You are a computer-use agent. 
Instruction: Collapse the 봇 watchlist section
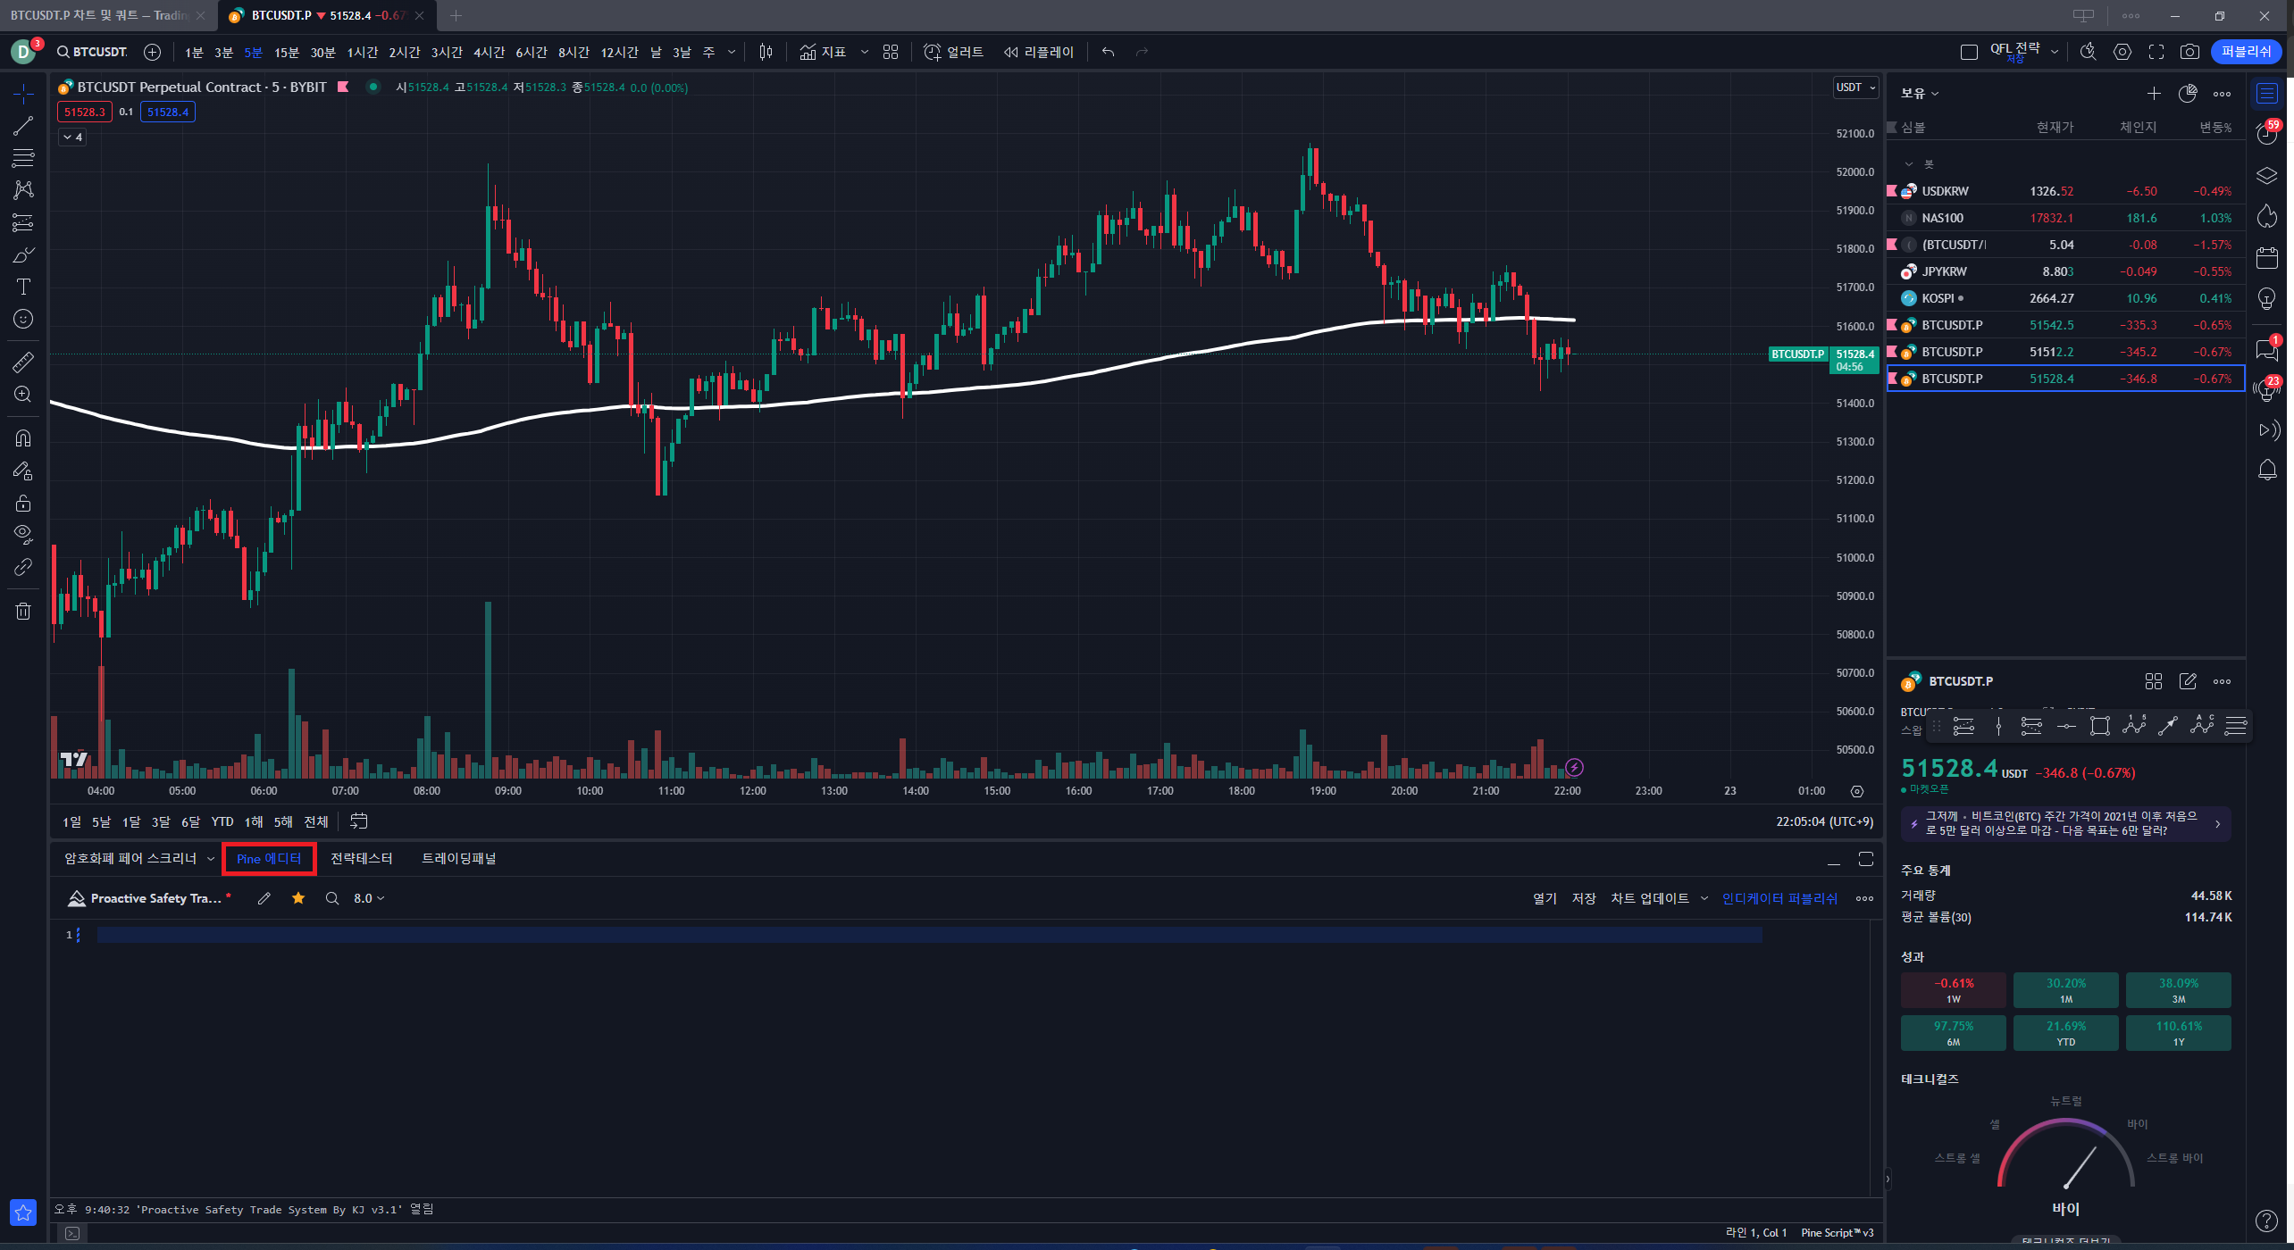click(x=1909, y=164)
